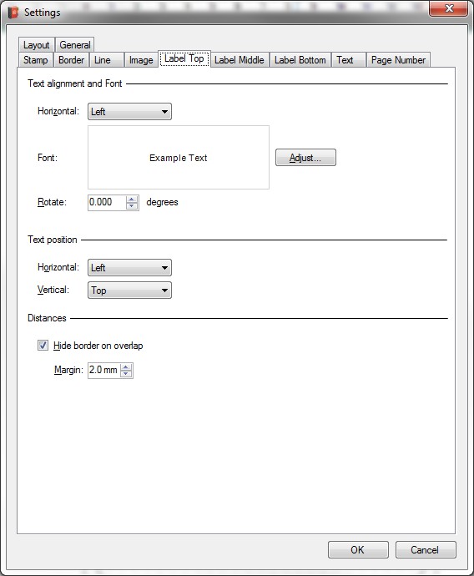Select the Image tab
Image resolution: width=474 pixels, height=576 pixels.
coord(141,60)
